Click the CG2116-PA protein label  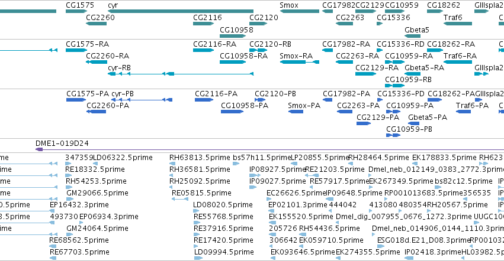216,94
